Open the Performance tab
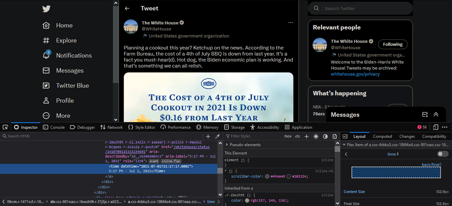 (176, 127)
